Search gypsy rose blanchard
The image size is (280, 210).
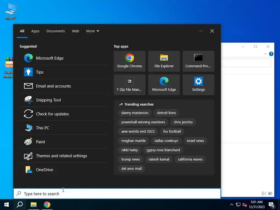[x=163, y=150]
